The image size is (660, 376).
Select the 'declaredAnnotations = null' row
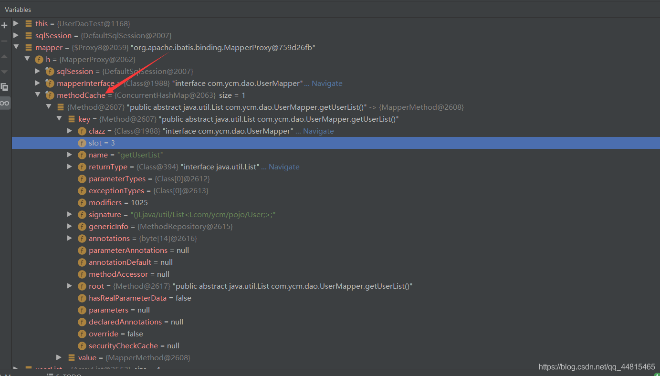click(x=336, y=322)
